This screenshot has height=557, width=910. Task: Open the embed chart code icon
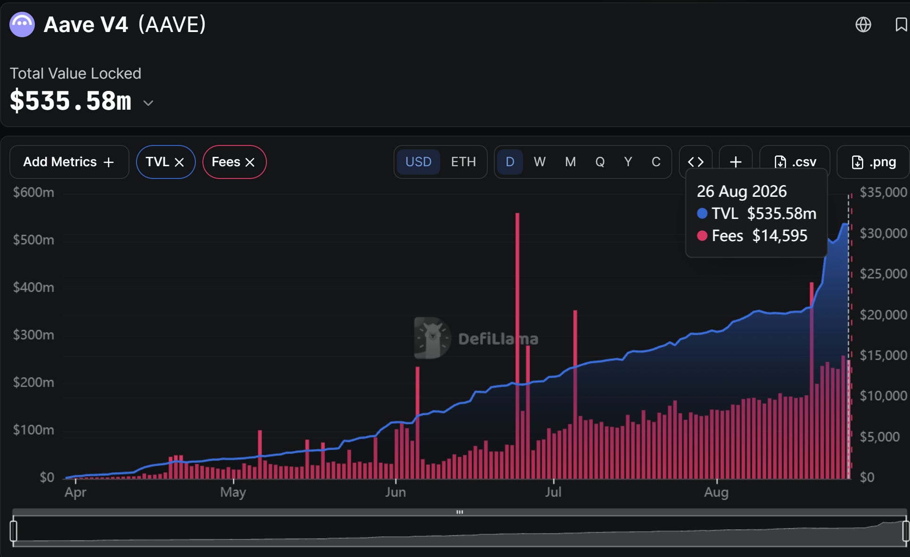696,162
